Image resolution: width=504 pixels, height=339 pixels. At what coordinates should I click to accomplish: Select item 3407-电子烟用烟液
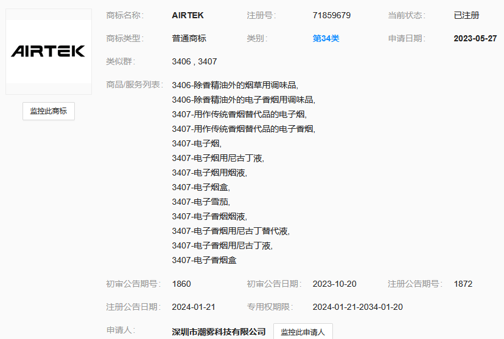pos(209,173)
